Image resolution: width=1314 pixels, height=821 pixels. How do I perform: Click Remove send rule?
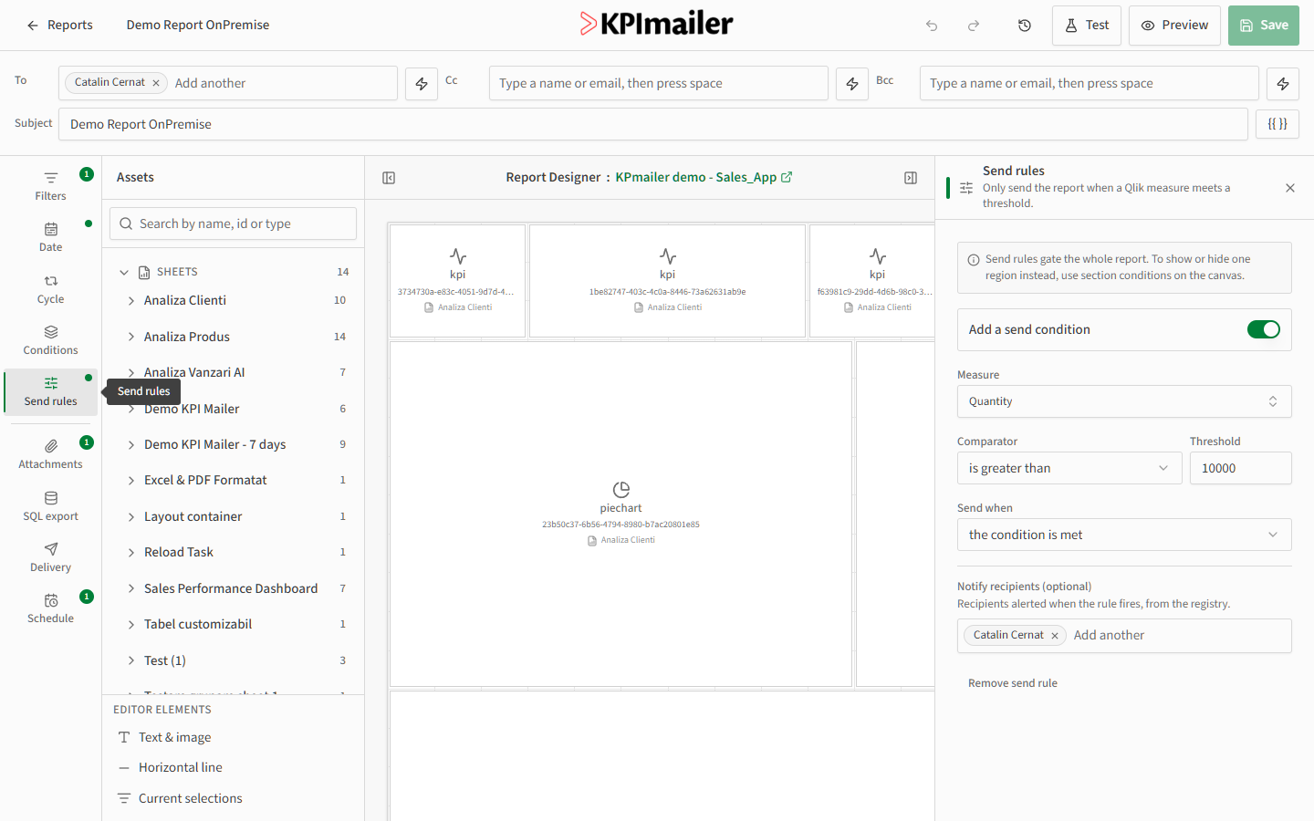pyautogui.click(x=1013, y=683)
